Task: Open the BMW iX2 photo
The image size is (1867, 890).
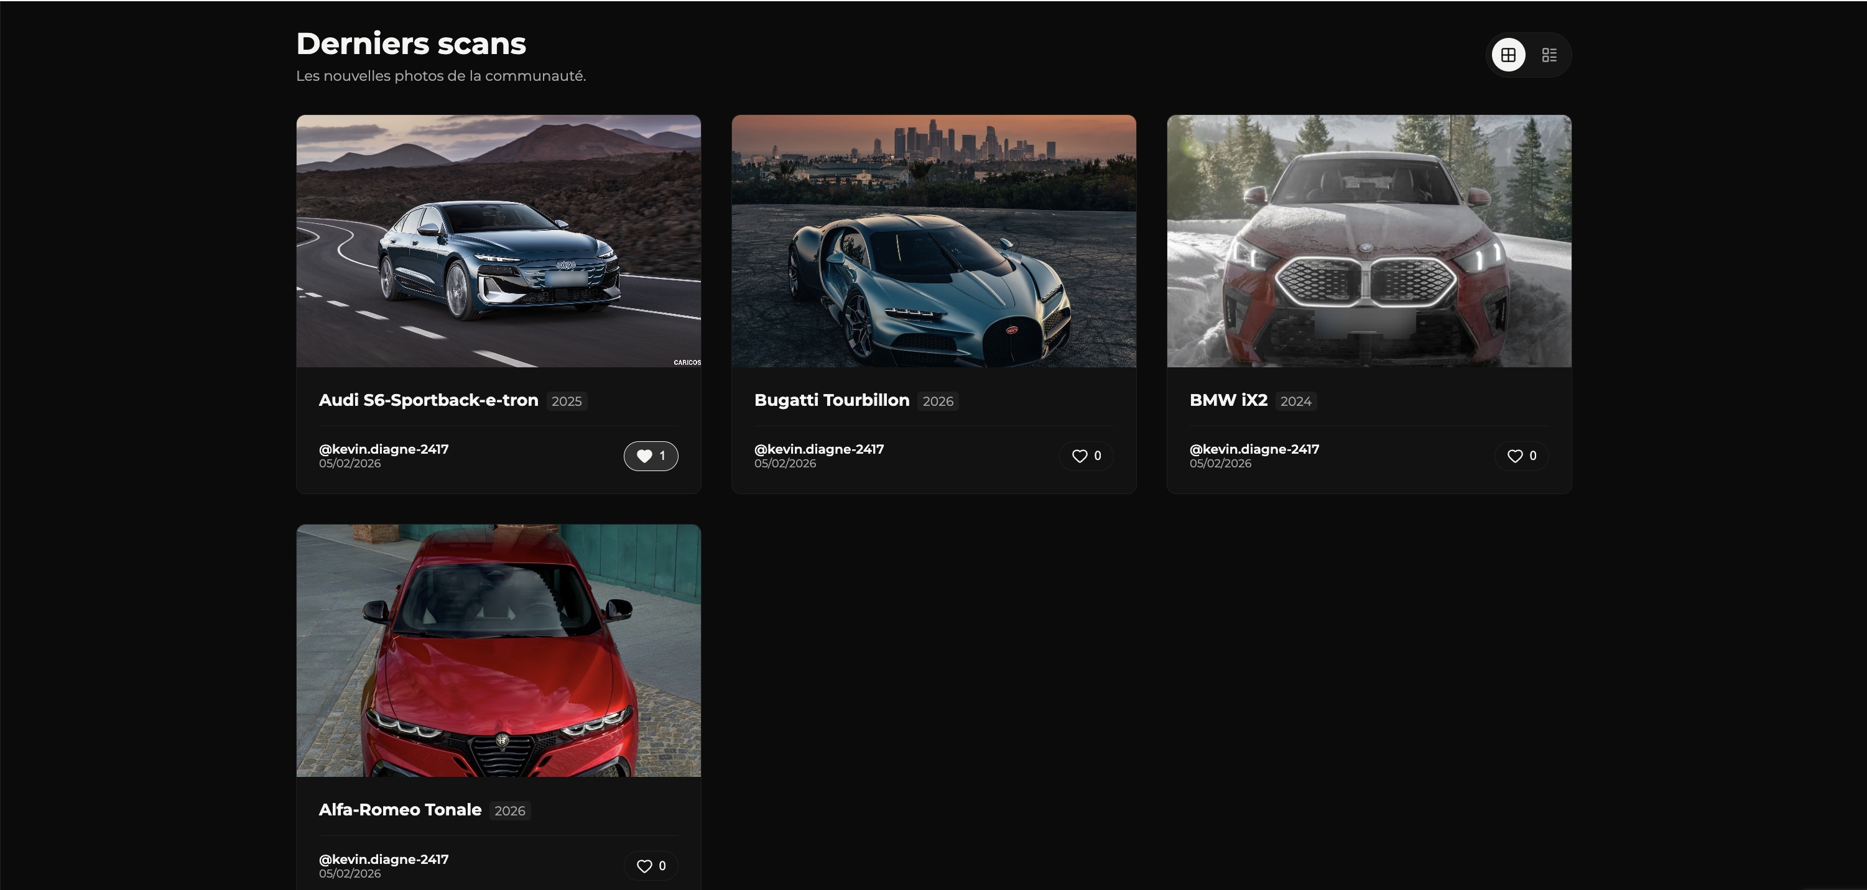Action: click(1369, 241)
